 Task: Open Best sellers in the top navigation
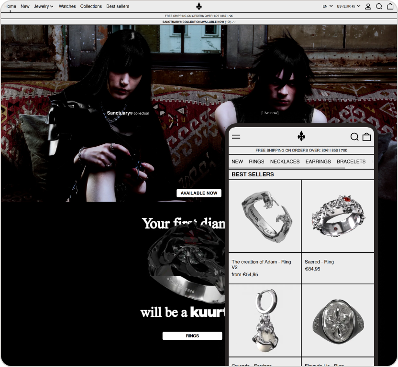click(118, 6)
